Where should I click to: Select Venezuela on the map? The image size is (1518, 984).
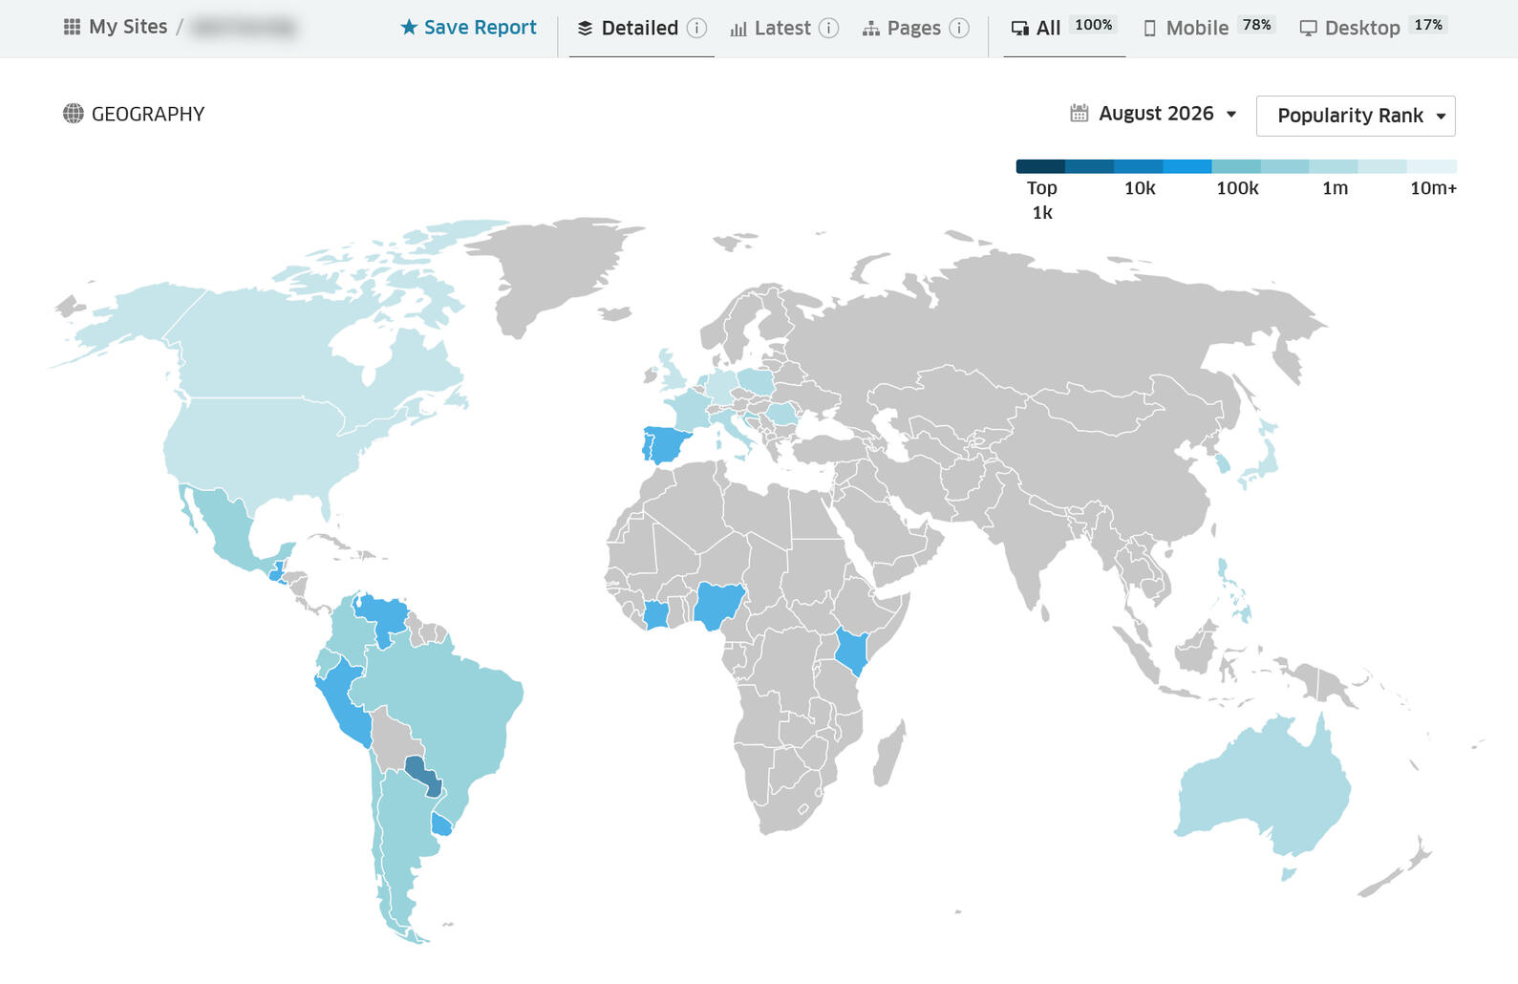coord(383,617)
